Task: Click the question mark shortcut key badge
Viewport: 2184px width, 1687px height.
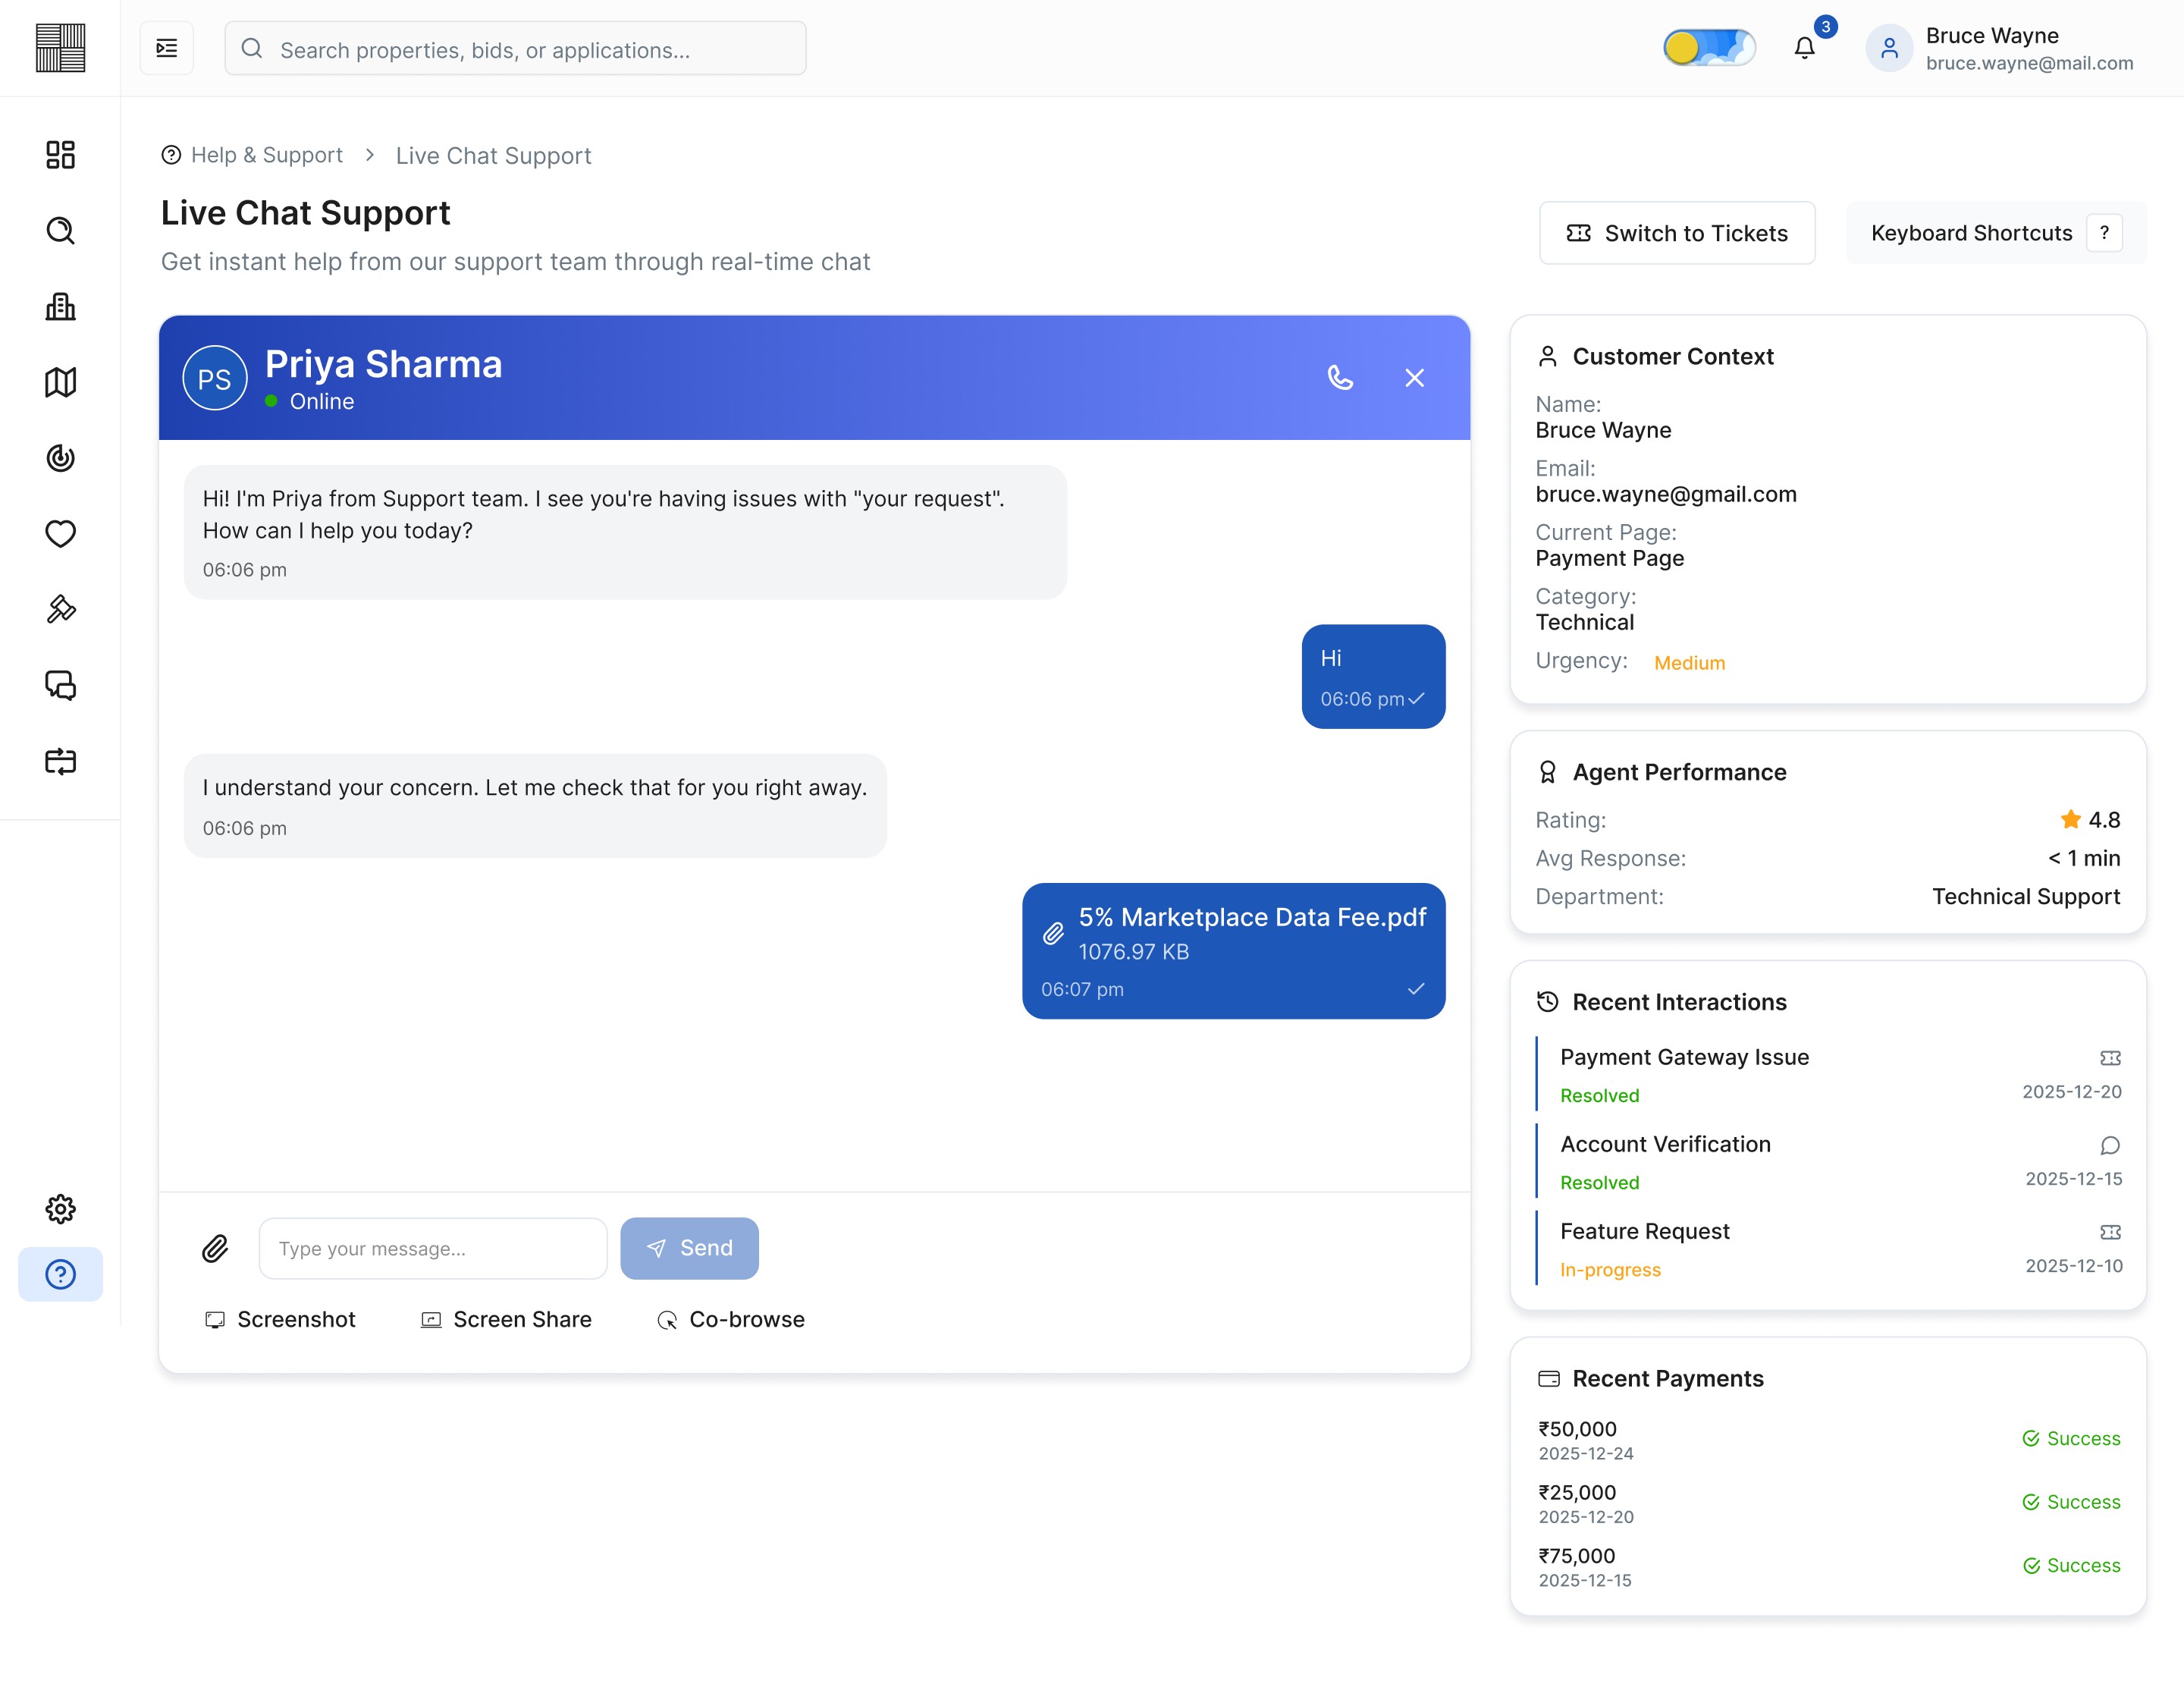Action: coord(2104,233)
